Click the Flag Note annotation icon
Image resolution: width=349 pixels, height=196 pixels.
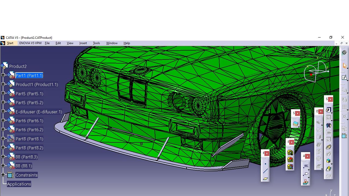click(x=306, y=174)
